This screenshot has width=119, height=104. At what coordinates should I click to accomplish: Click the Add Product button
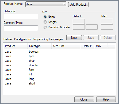click(x=78, y=5)
